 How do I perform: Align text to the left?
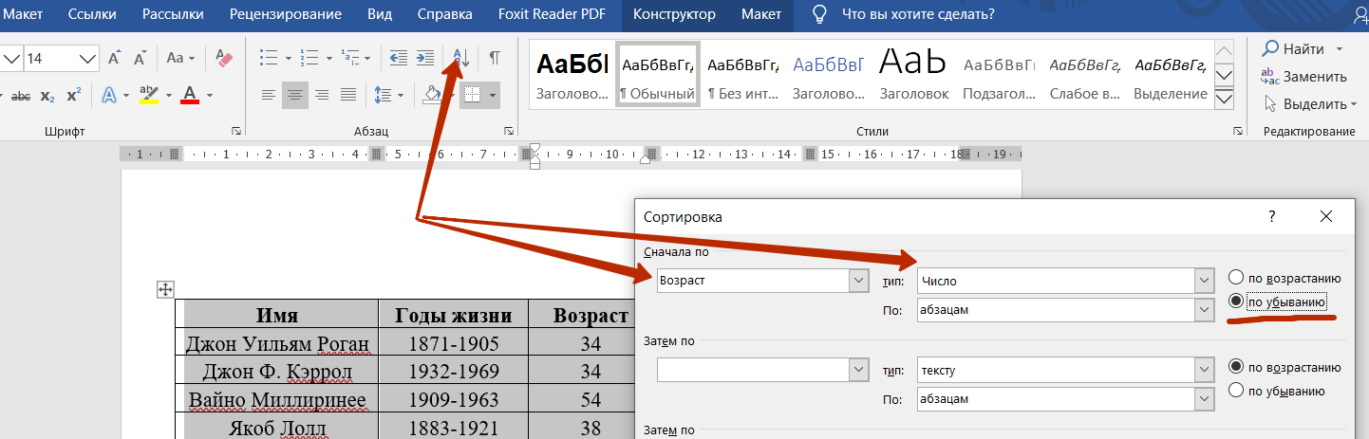click(269, 95)
